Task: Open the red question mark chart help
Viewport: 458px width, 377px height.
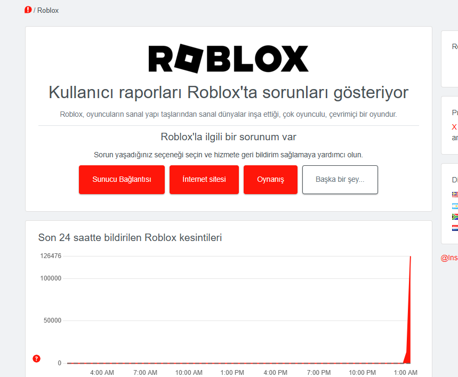Action: point(36,358)
